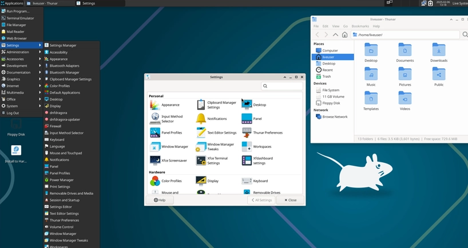This screenshot has width=468, height=248.
Task: Expand the Multimedia submenu
Action: [x=21, y=93]
